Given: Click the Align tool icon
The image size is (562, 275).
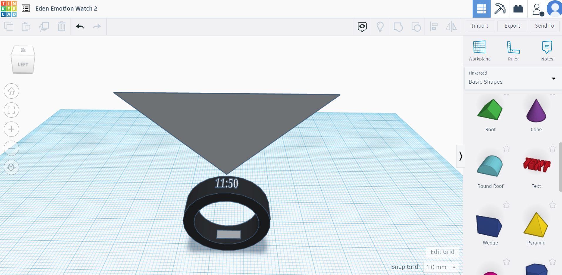Looking at the screenshot, I should pos(434,27).
